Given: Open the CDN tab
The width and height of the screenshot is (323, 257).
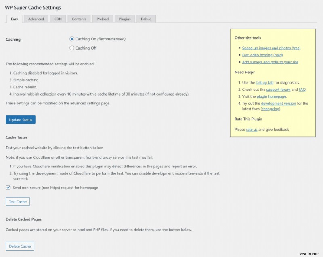Looking at the screenshot, I should (x=58, y=19).
